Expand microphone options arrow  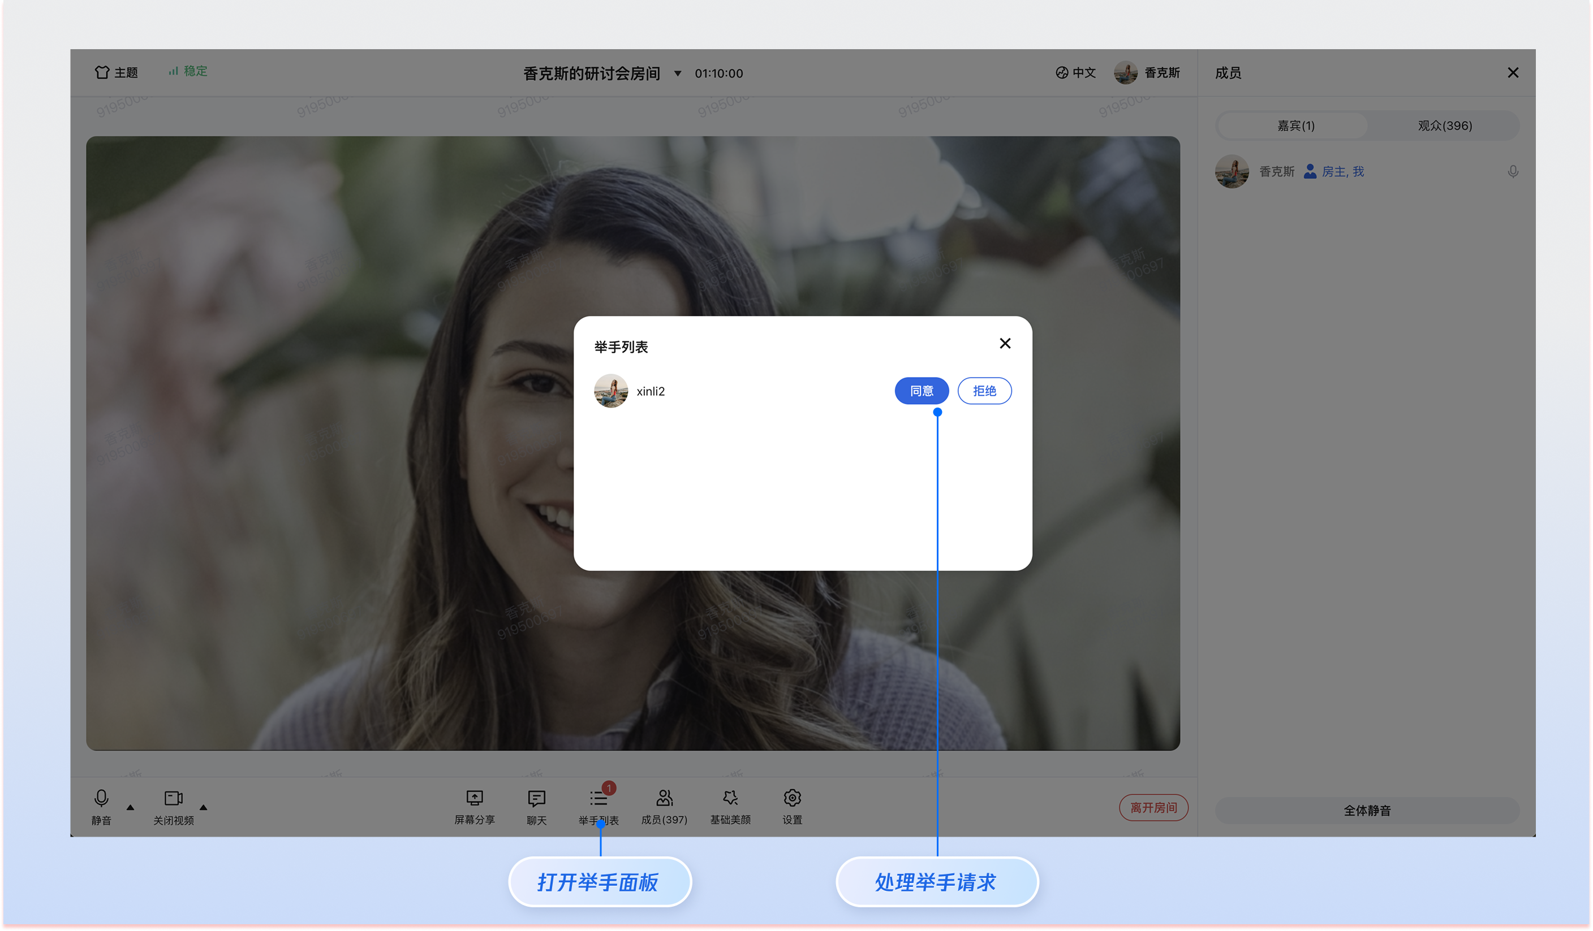(x=130, y=807)
